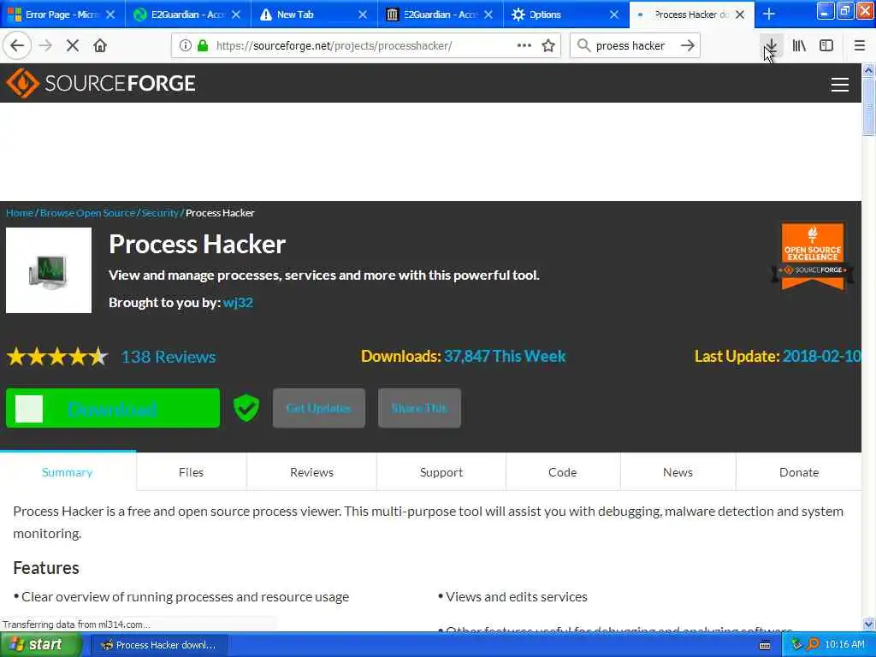Open the 138 Reviews link

(169, 357)
